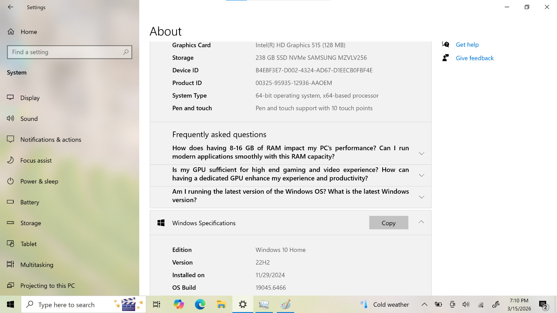This screenshot has width=557, height=313.
Task: Copy the Windows Specifications
Action: (389, 223)
